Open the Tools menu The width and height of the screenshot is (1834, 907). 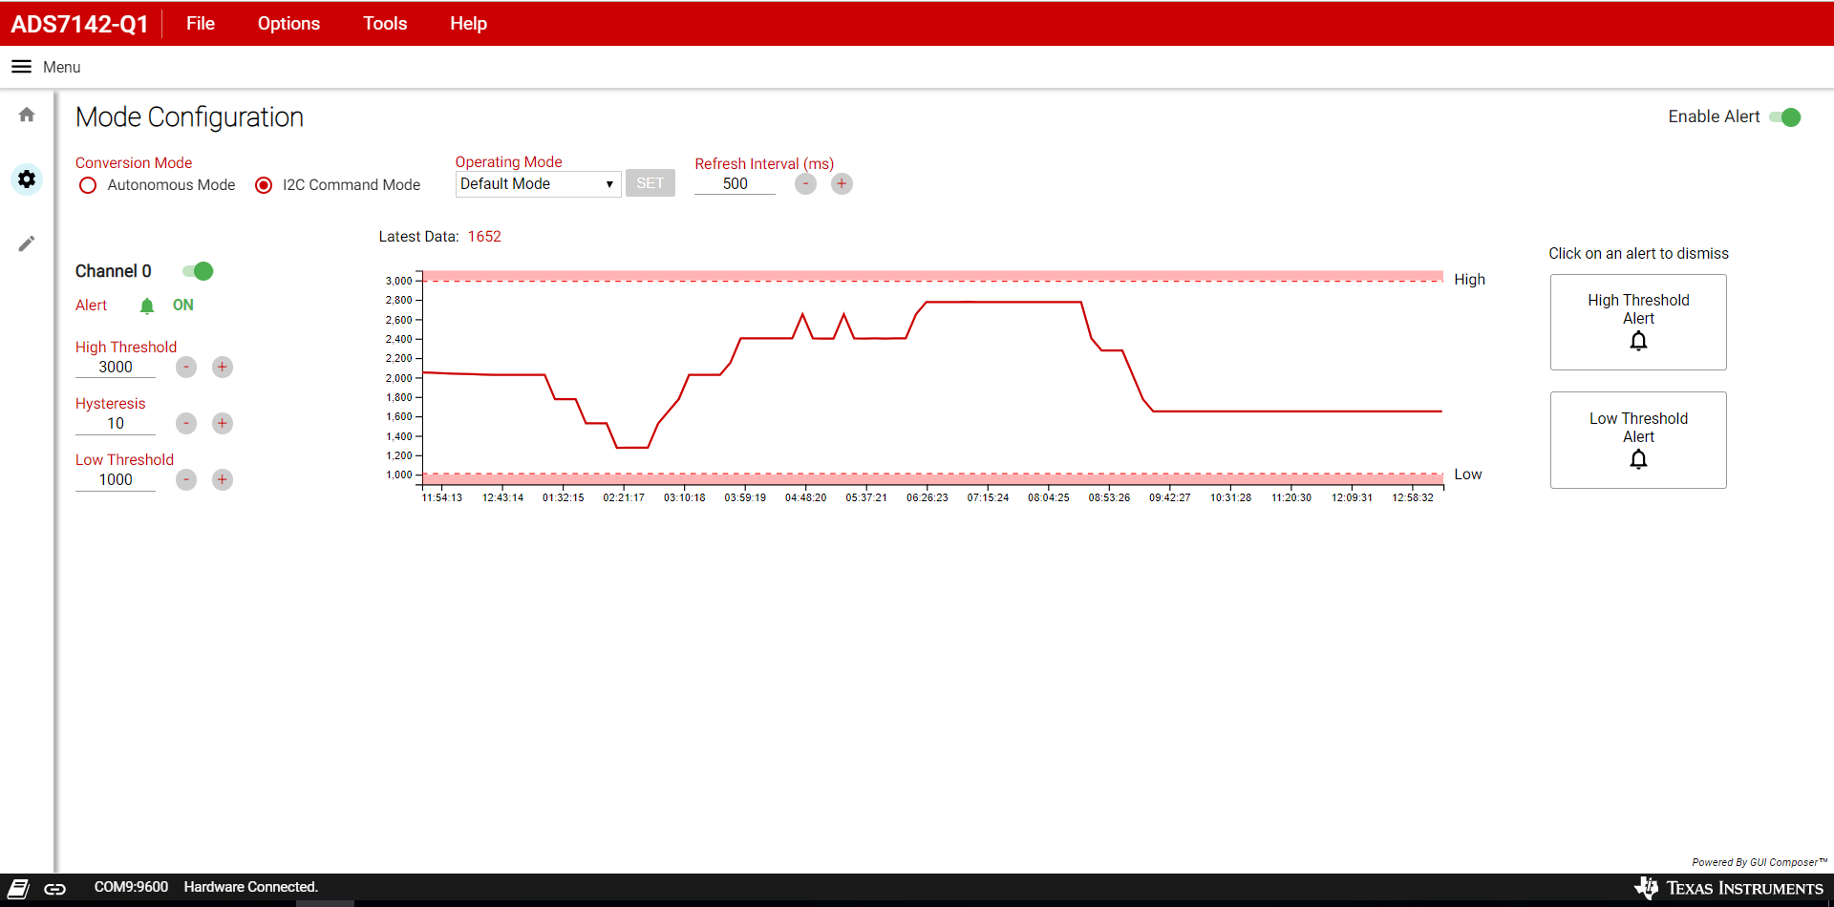pyautogui.click(x=385, y=24)
